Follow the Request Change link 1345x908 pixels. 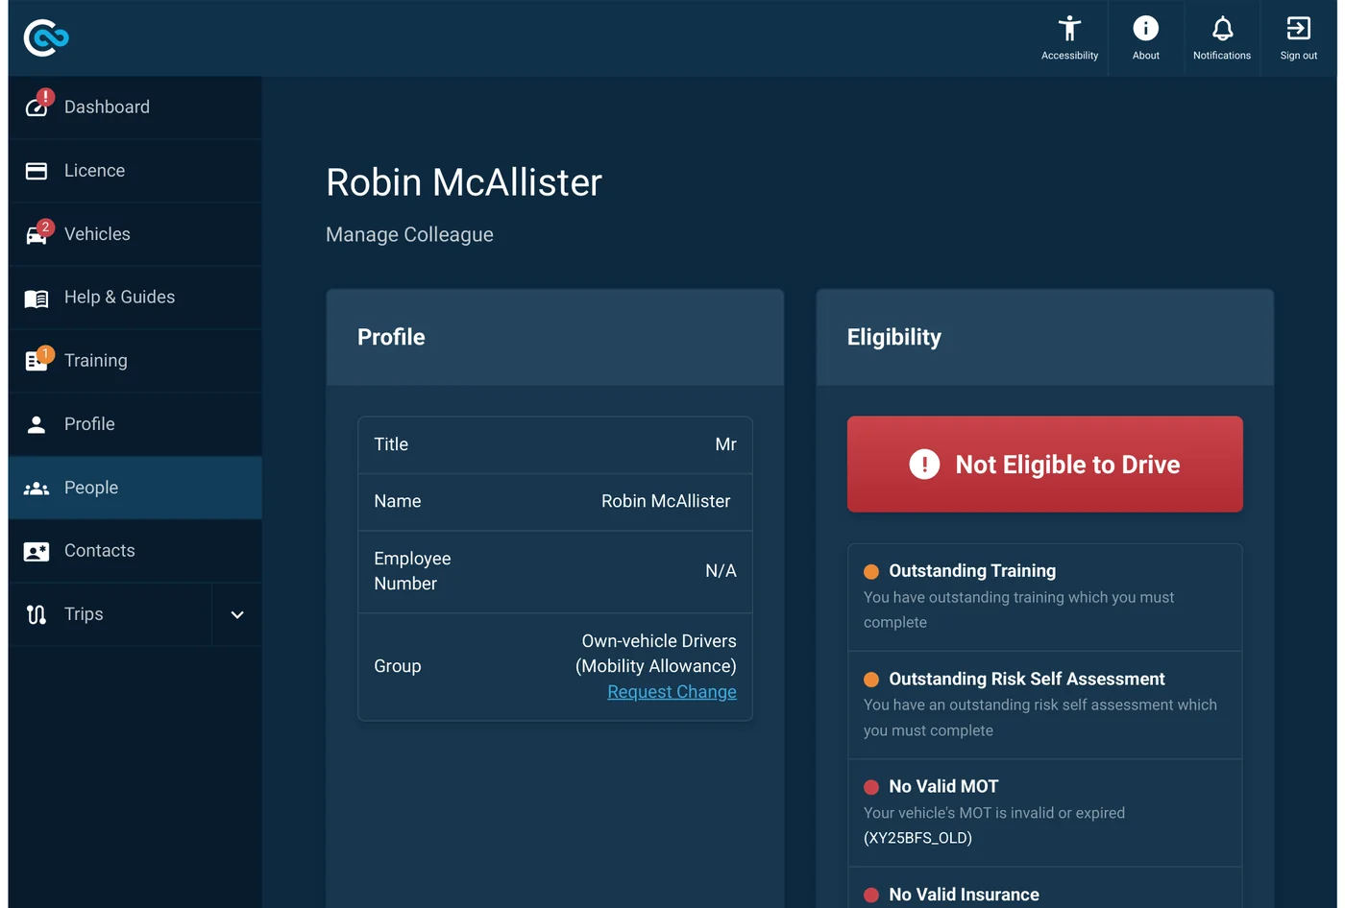tap(672, 692)
